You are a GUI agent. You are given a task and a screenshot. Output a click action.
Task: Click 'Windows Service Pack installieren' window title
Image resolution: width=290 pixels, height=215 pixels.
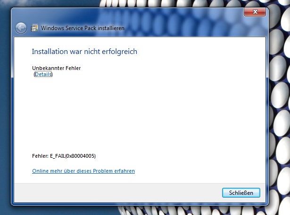coord(83,28)
